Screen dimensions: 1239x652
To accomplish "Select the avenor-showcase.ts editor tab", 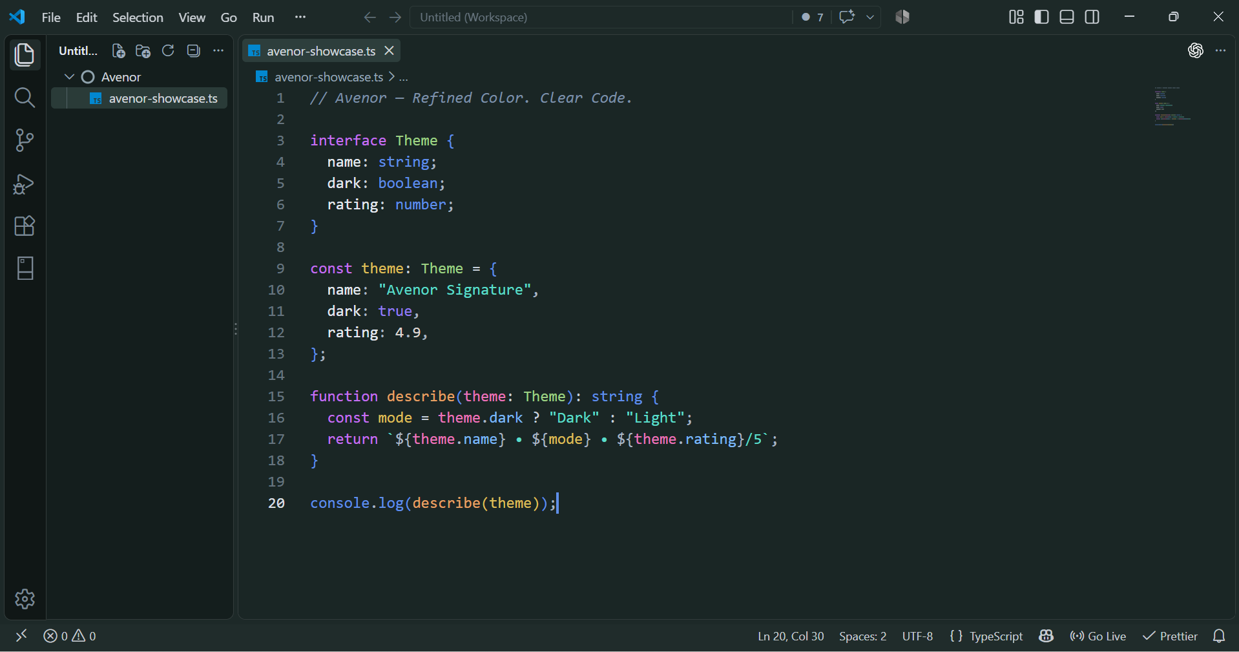I will coord(320,51).
